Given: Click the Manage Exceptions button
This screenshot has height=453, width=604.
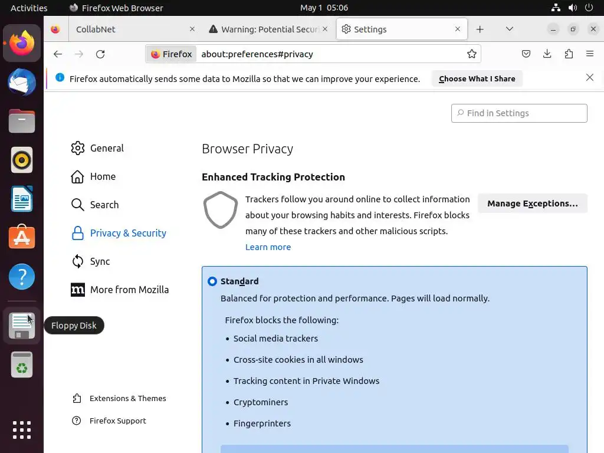Looking at the screenshot, I should 532,203.
